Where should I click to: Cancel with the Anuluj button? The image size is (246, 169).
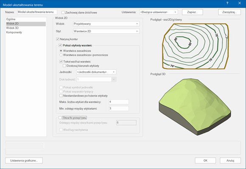tap(230, 161)
